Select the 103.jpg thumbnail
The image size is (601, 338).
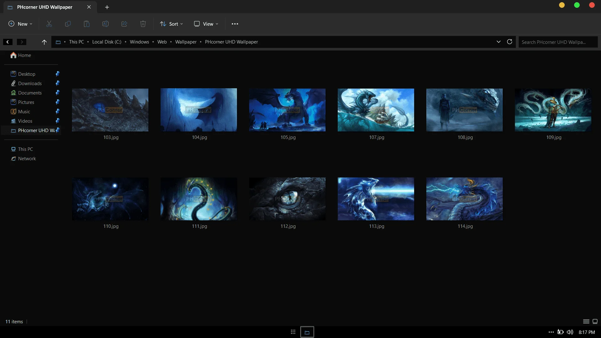[110, 110]
